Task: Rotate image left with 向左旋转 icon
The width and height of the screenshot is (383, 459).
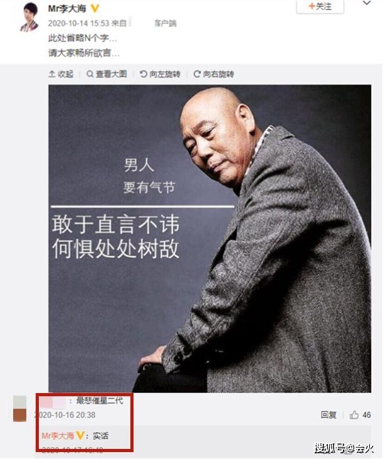Action: coord(143,74)
